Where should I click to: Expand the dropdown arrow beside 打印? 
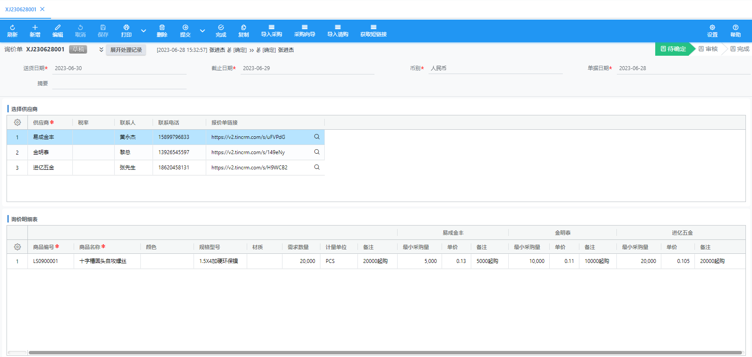tap(143, 31)
